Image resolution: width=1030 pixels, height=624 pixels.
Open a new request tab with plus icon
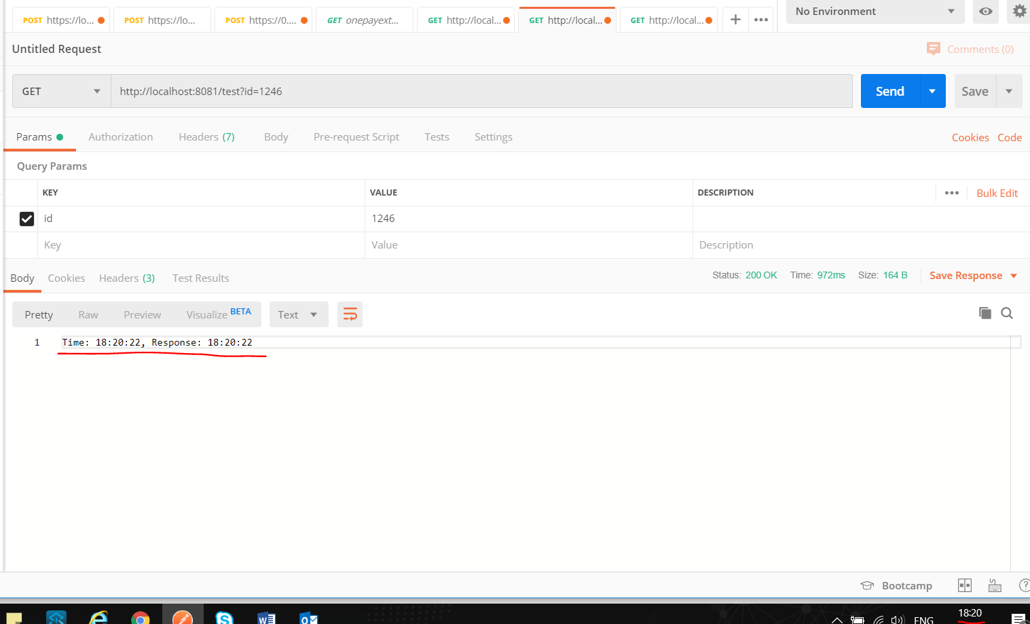(x=735, y=20)
